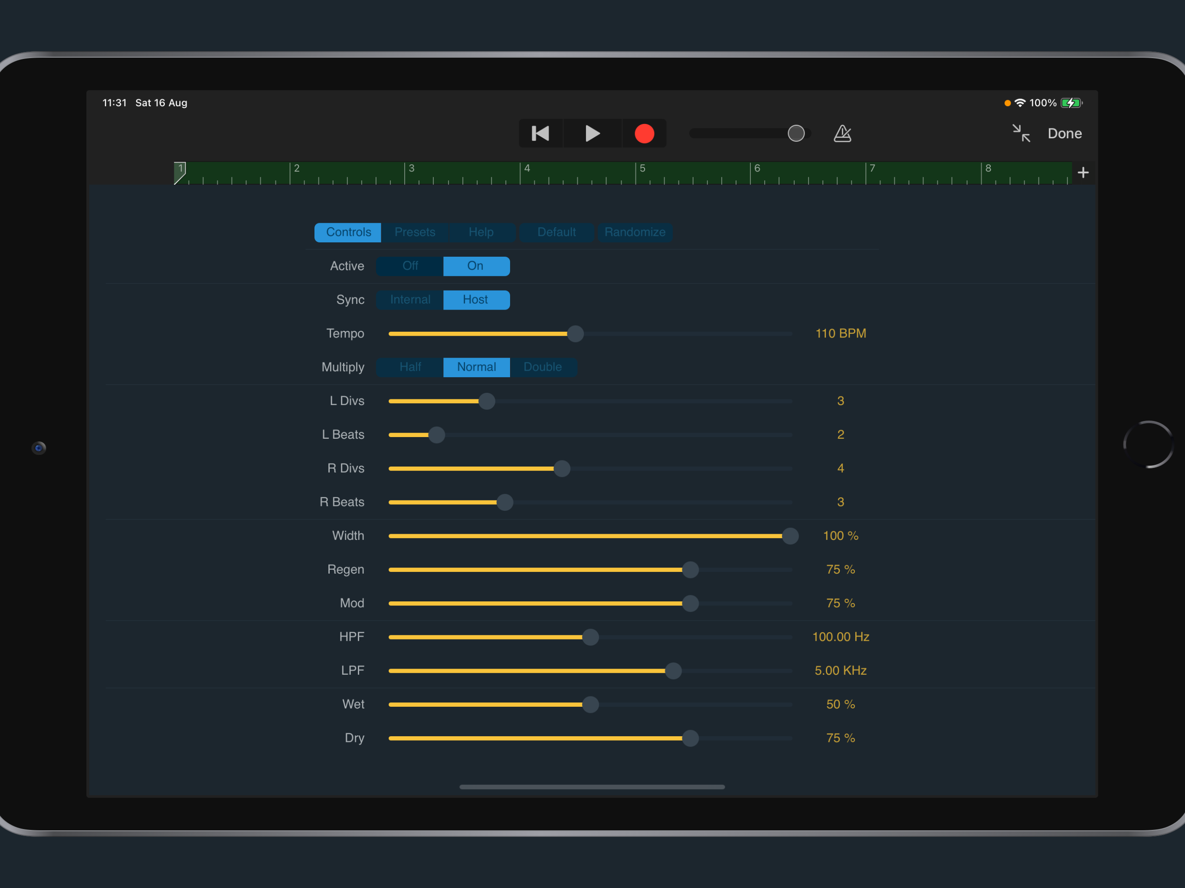Click bar 2 on the timeline ruler
Screen dimensions: 1185x888
(296, 168)
